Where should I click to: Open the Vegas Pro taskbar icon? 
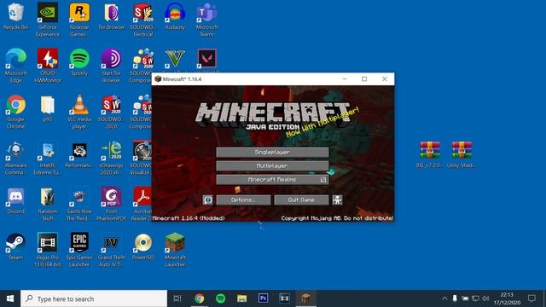[x=284, y=298]
